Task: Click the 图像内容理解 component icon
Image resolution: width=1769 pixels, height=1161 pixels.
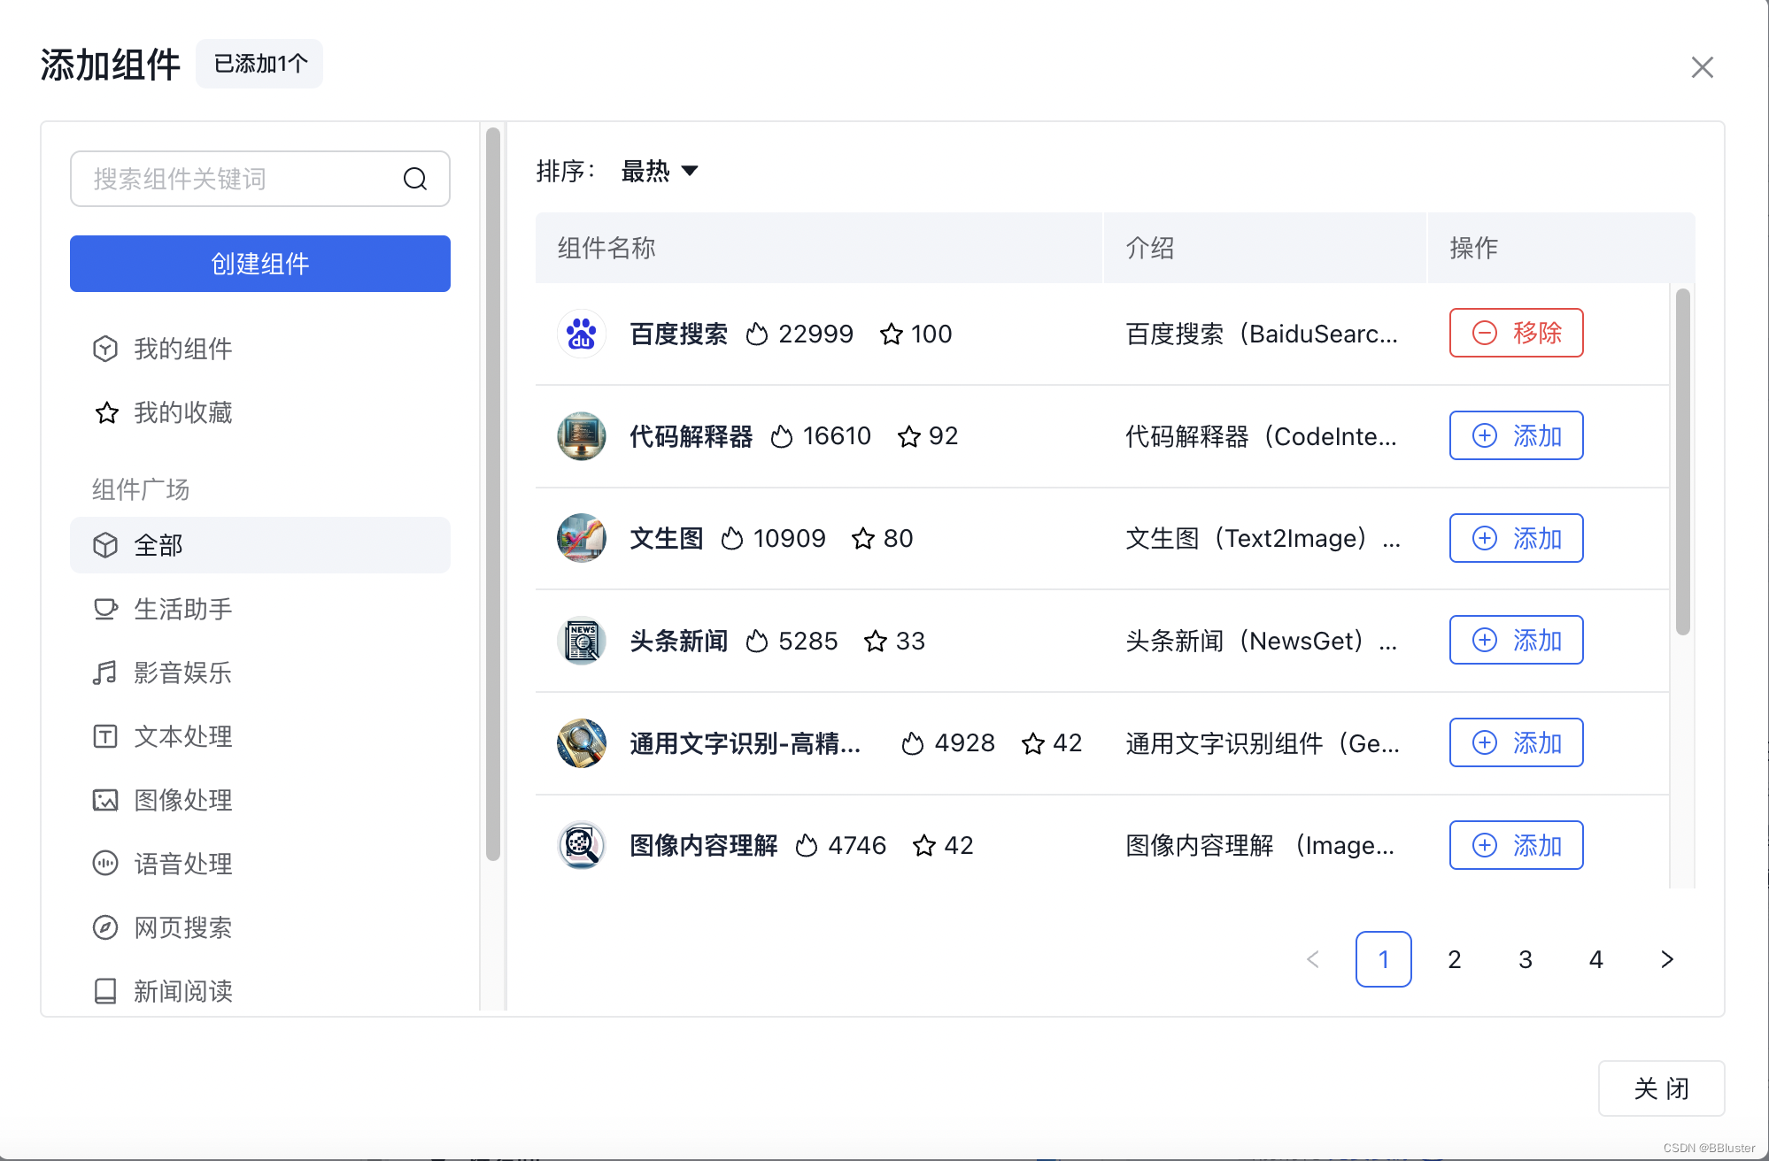Action: point(581,845)
